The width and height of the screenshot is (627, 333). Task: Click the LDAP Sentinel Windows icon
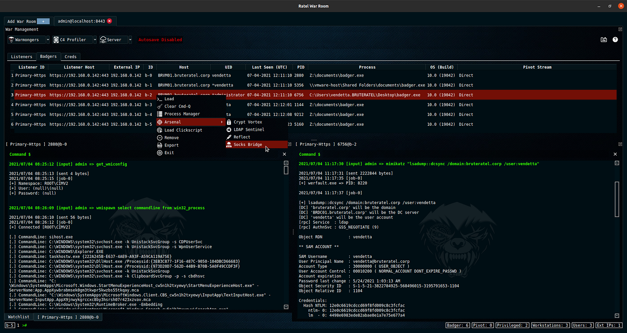(x=229, y=130)
